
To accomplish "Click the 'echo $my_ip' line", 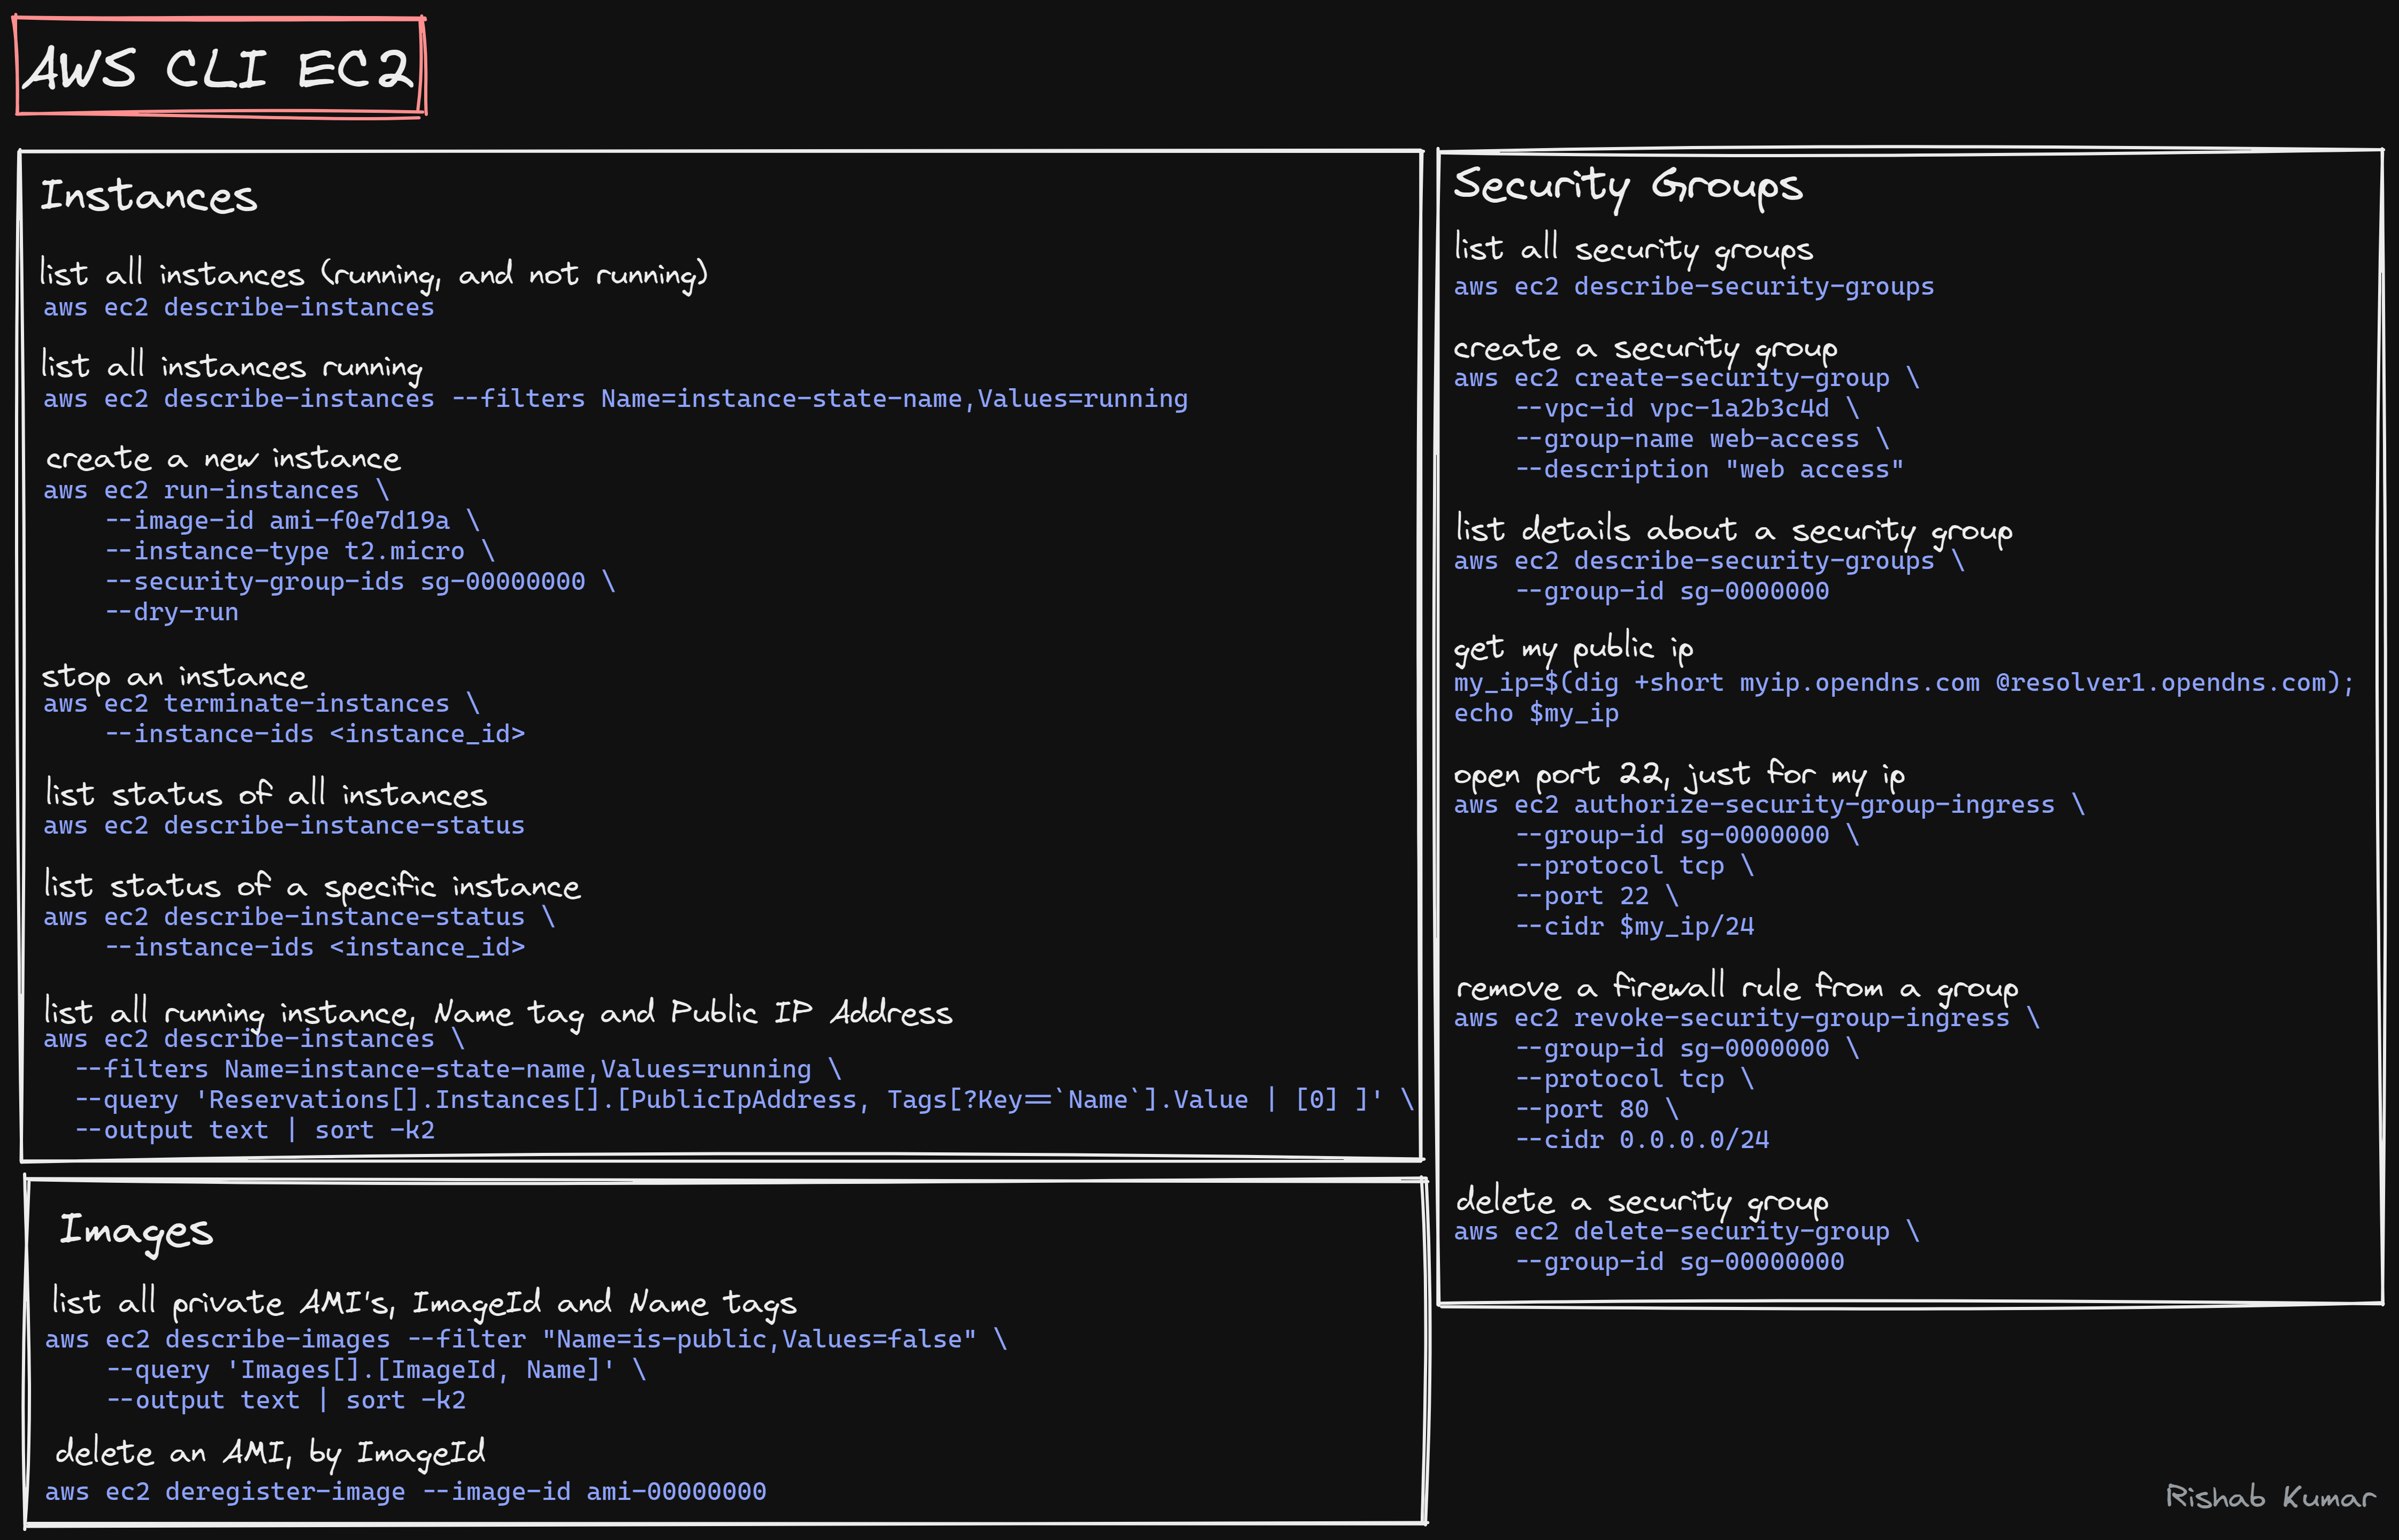I will point(1536,714).
